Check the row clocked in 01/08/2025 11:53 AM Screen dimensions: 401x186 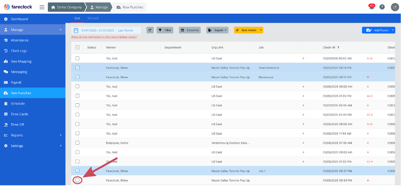pyautogui.click(x=78, y=133)
